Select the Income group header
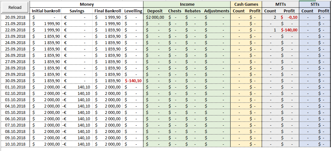This screenshot has width=332, height=151. pyautogui.click(x=187, y=4)
